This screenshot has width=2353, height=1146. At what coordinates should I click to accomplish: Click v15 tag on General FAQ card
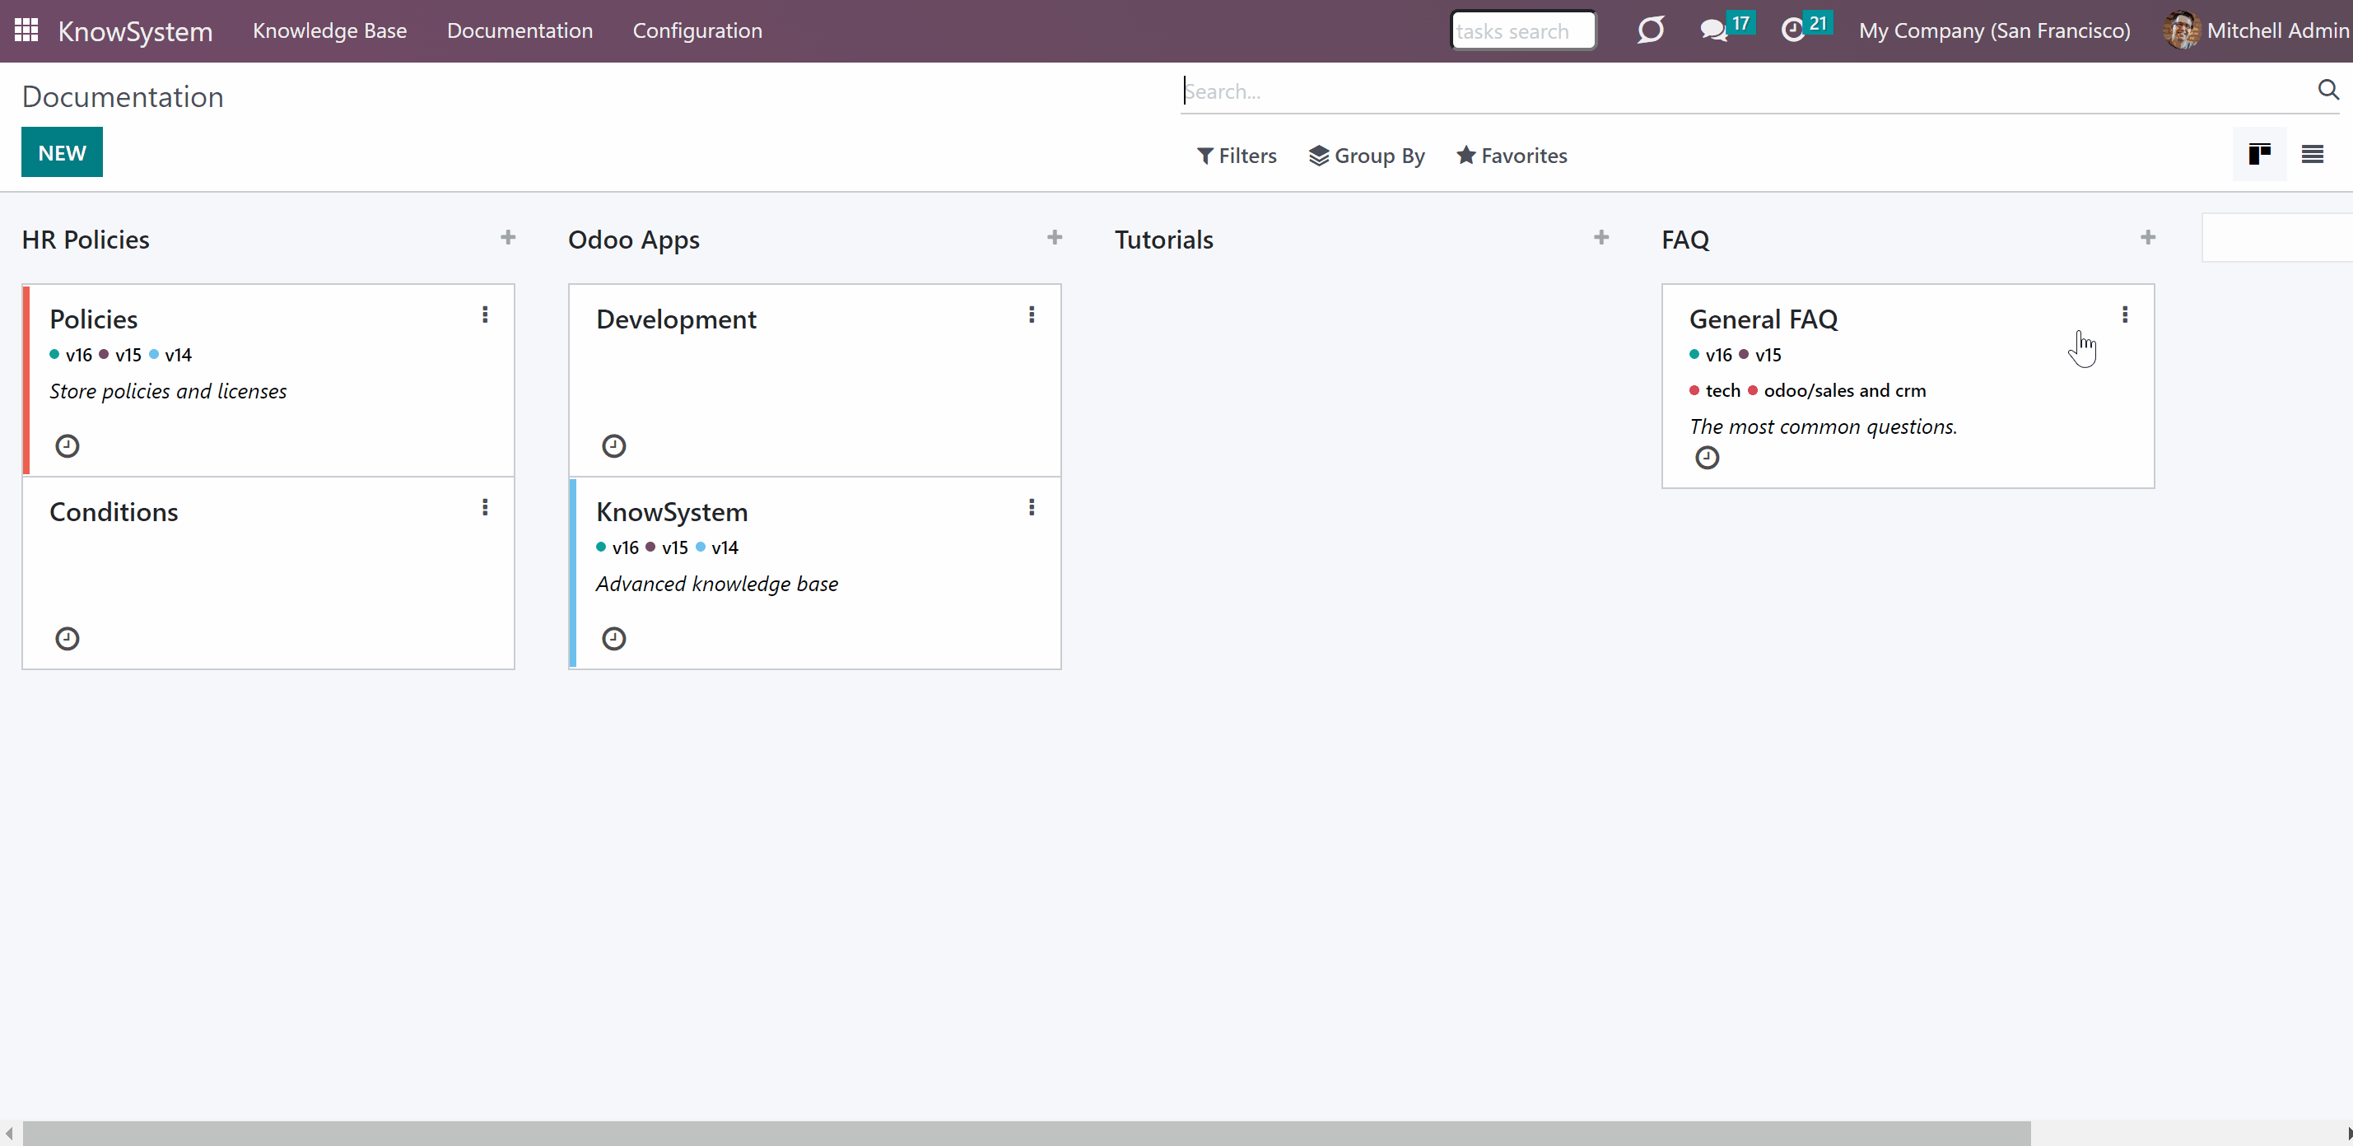pyautogui.click(x=1760, y=354)
